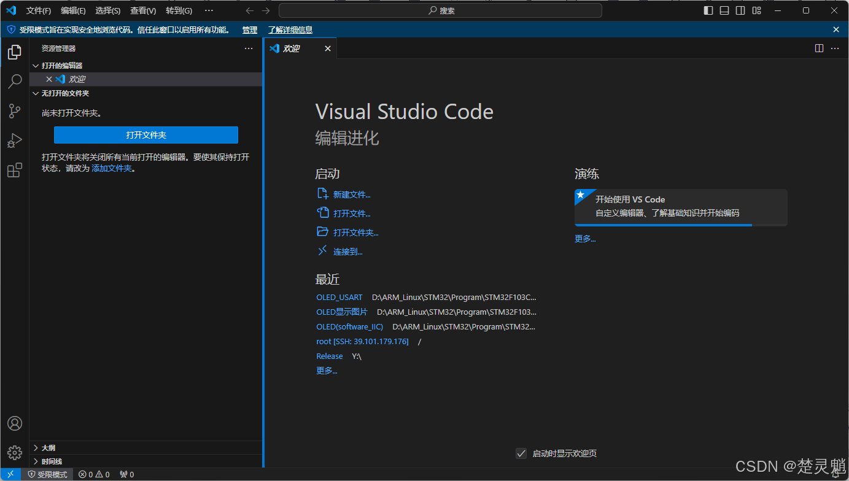
Task: Click the 添加文件夹 link
Action: pos(112,168)
